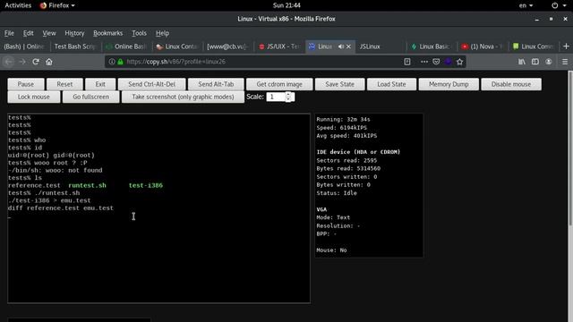
Task: Switch to the 'Linux Conta' tab
Action: point(177,47)
